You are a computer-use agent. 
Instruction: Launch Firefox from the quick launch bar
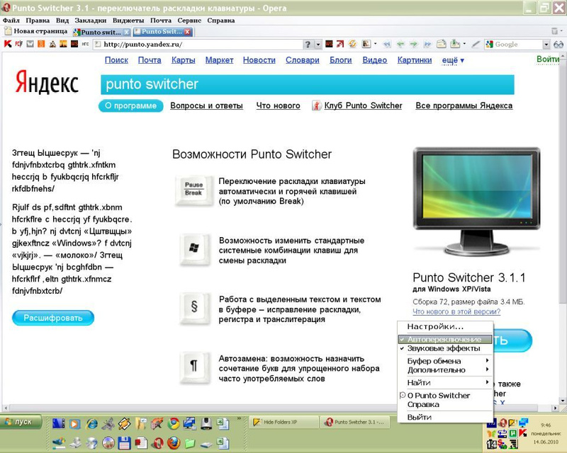173,443
